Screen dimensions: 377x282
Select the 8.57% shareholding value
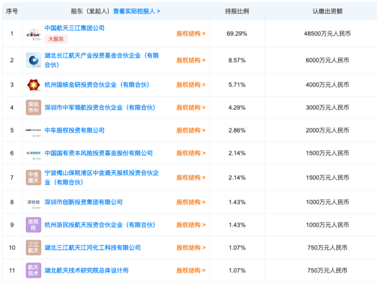(x=237, y=60)
